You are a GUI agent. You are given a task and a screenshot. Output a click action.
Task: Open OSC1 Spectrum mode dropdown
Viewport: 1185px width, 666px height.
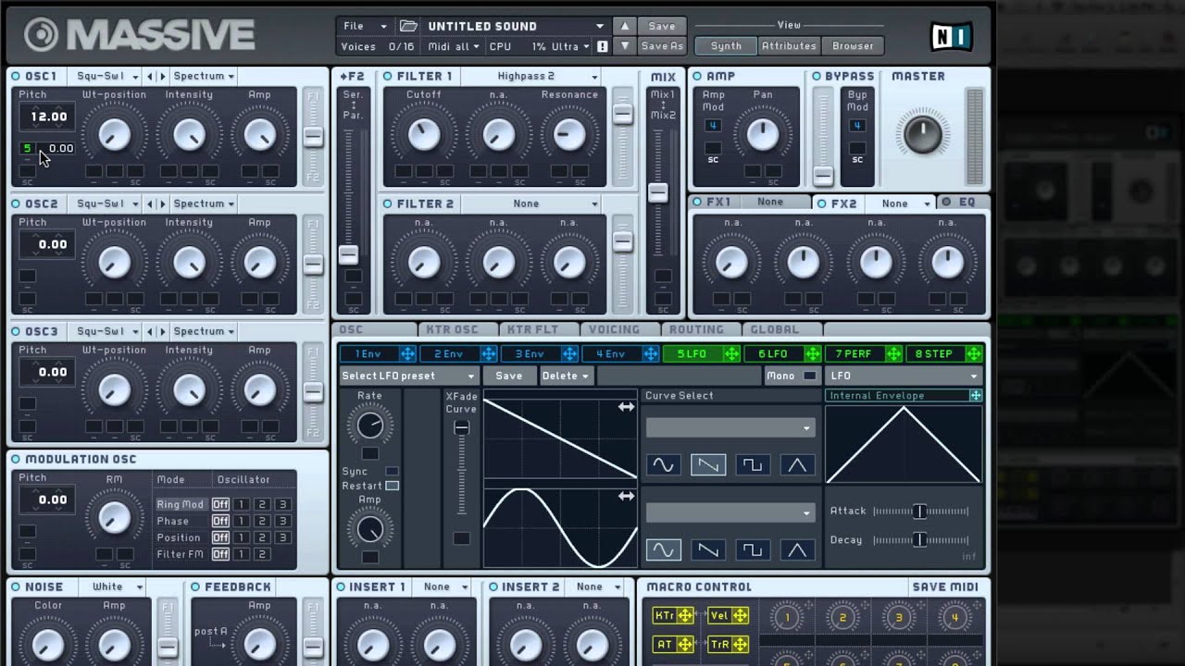click(205, 76)
